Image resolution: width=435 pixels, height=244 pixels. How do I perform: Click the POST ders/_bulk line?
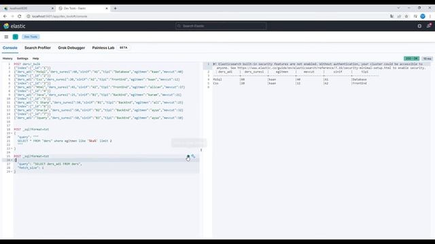coord(27,64)
